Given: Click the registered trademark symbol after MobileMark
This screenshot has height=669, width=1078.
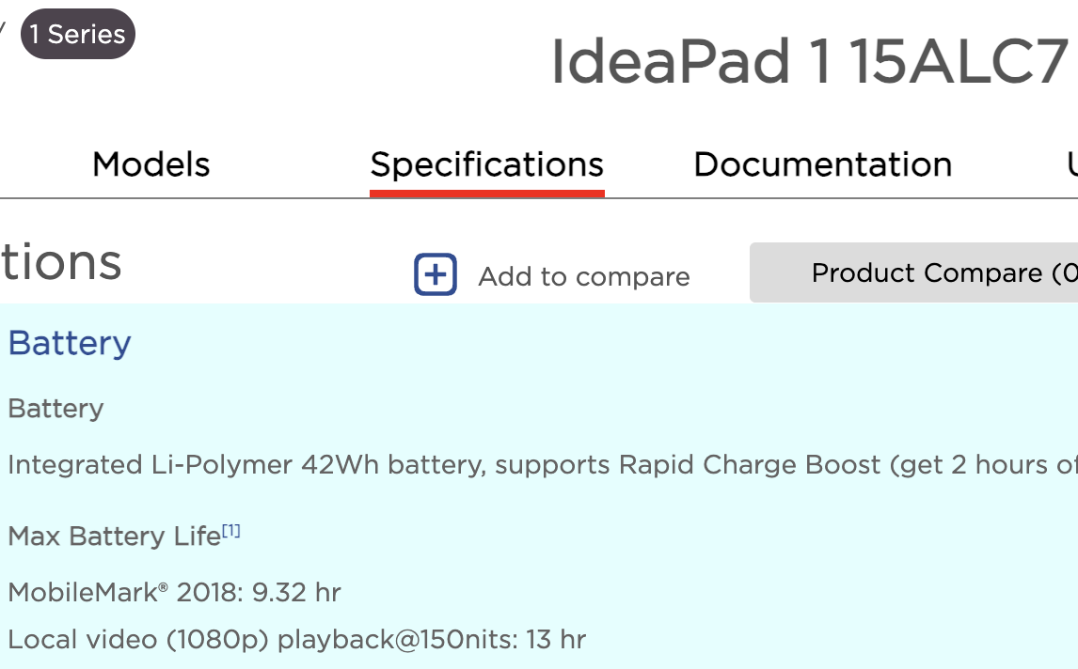Looking at the screenshot, I should click(x=163, y=588).
